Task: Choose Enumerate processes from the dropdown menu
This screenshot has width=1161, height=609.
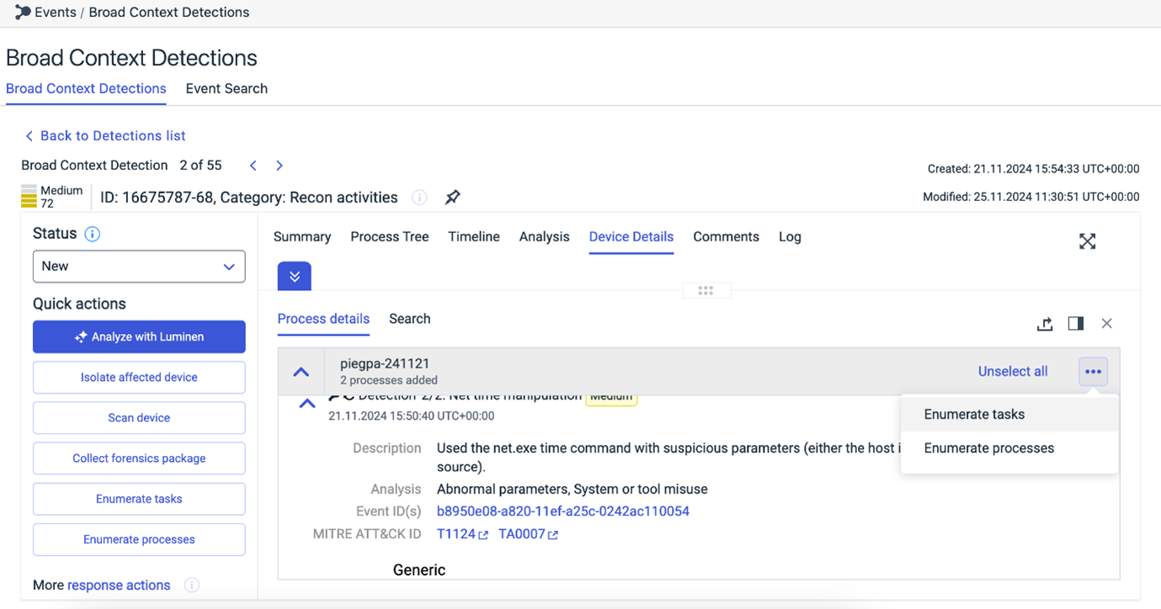Action: (1009, 448)
